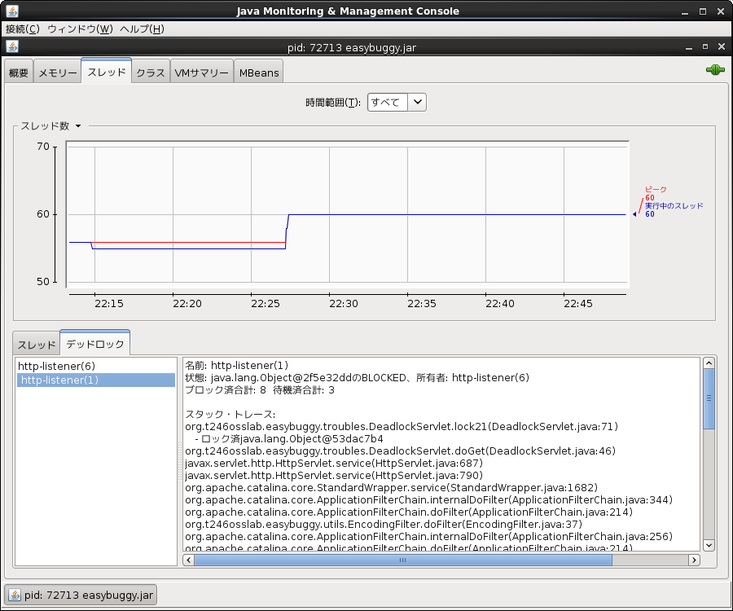This screenshot has height=611, width=733.
Task: Click the pid: 72713 easybuggy.jar taskbar button
Action: tap(81, 595)
